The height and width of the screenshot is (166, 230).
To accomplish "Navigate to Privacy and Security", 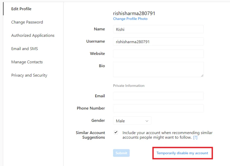I will coord(29,75).
